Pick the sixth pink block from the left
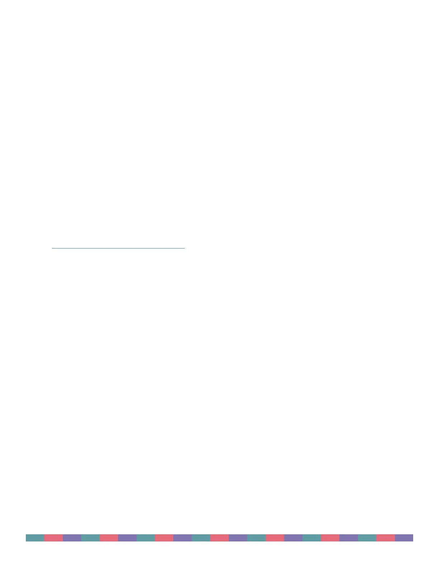The height and width of the screenshot is (568, 439). (330, 538)
